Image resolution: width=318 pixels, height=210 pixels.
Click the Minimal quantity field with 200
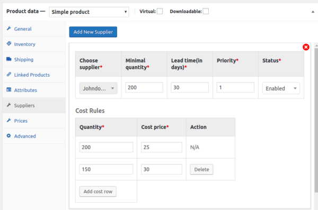click(144, 87)
